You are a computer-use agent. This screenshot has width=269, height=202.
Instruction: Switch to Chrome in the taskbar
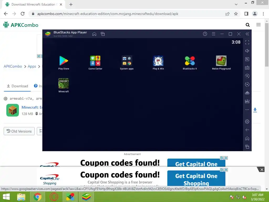tap(38, 197)
